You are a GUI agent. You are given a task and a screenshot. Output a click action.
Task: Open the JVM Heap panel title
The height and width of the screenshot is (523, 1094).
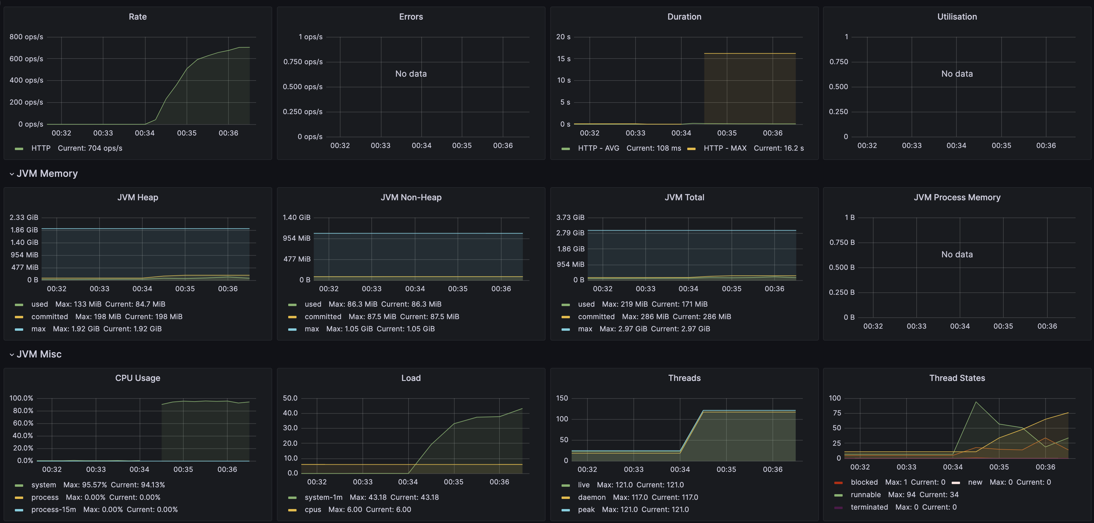click(138, 197)
